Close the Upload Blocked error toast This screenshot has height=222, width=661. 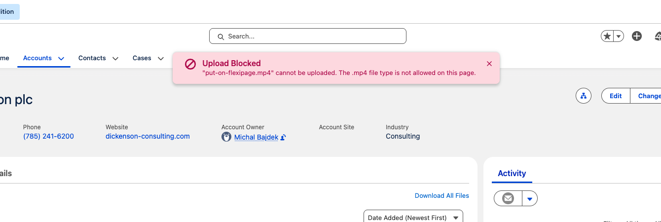tap(489, 64)
